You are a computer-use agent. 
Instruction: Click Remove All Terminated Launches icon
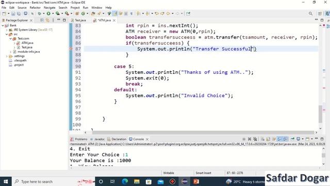(255, 139)
